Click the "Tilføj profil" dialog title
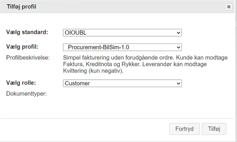This screenshot has height=142, width=237. click(x=22, y=6)
